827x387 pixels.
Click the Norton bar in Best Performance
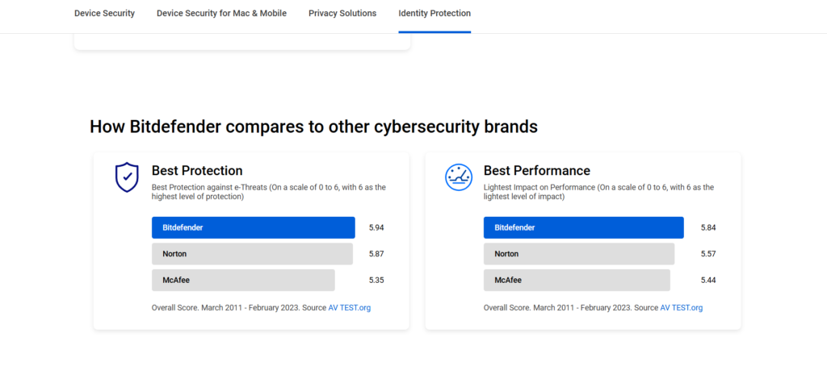point(579,254)
